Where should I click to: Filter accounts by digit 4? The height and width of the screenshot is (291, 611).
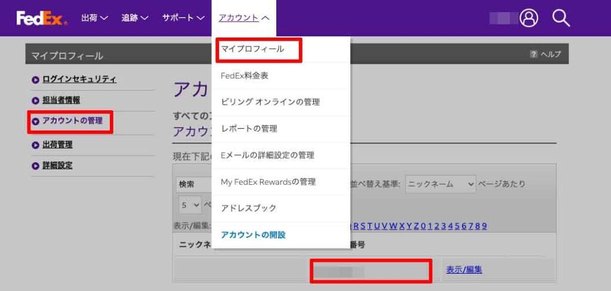click(451, 226)
